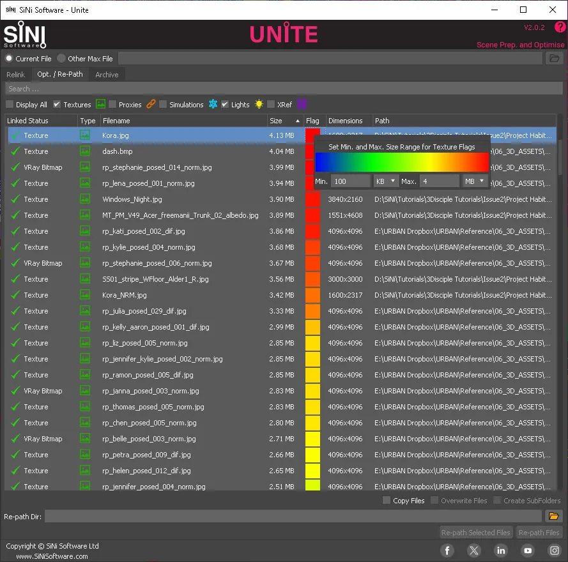Sort by the Linked Status column header
The image size is (568, 562).
[x=41, y=121]
